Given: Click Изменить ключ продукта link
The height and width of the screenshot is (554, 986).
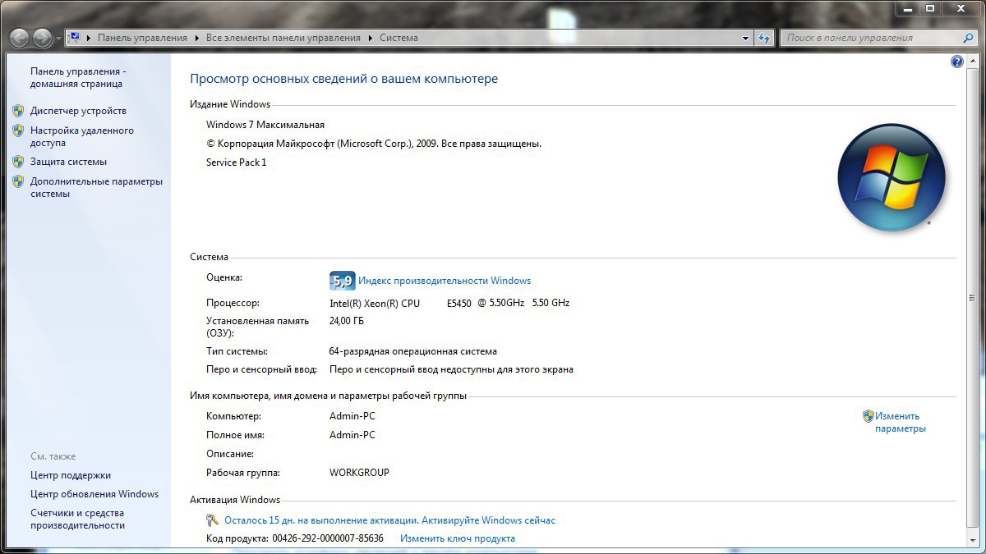Looking at the screenshot, I should 458,538.
